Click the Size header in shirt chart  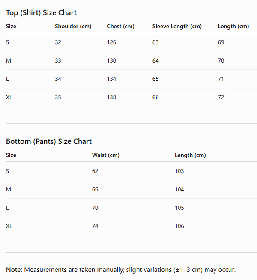click(x=11, y=27)
